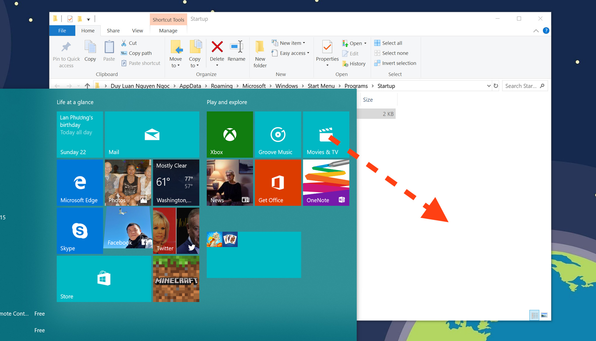Click the Rename icon
The height and width of the screenshot is (341, 596).
click(236, 47)
